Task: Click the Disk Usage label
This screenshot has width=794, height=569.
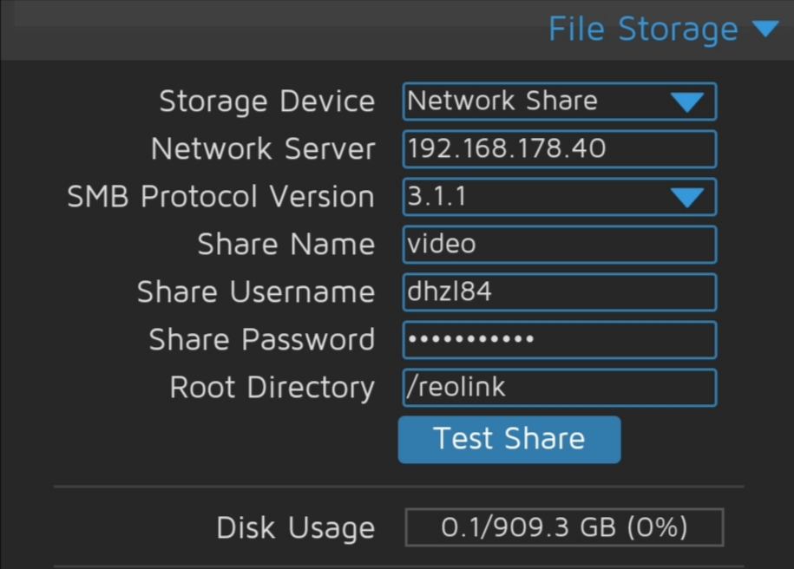Action: click(295, 527)
